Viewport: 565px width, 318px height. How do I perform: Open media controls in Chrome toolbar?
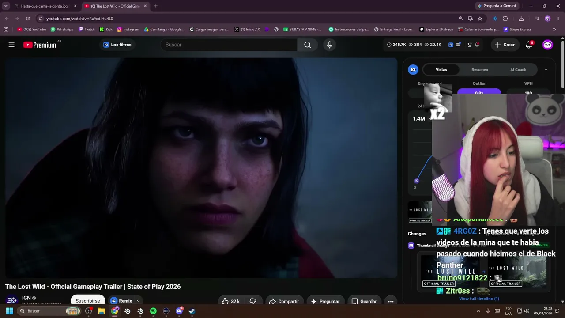click(537, 19)
